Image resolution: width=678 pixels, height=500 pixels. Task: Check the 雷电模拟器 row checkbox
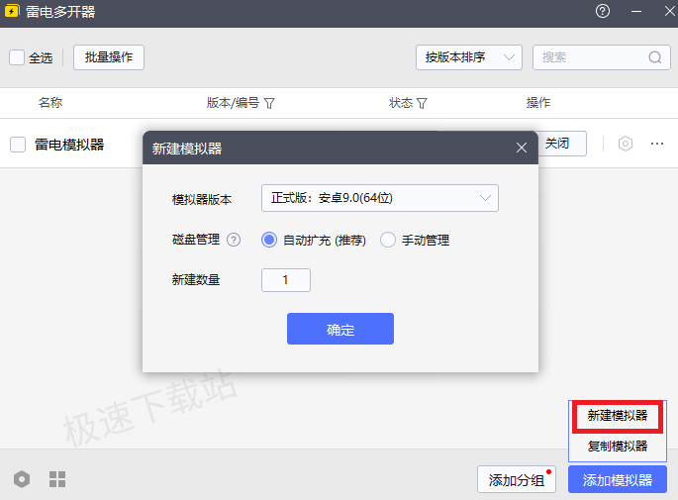(x=18, y=145)
